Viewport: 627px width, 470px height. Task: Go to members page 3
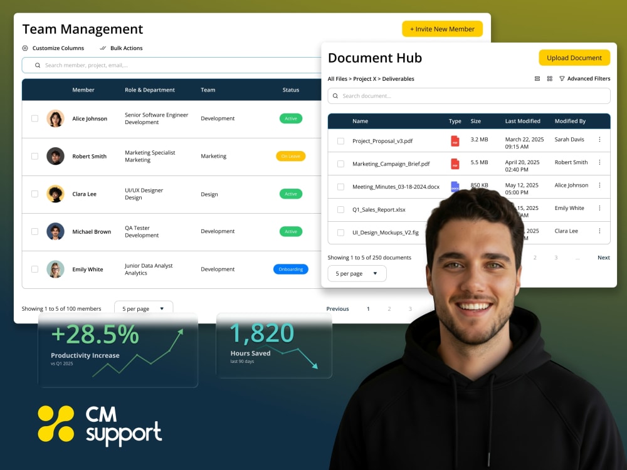[410, 308]
